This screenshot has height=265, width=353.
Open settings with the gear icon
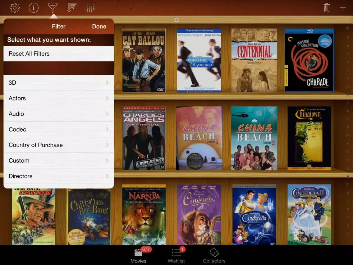coord(15,8)
